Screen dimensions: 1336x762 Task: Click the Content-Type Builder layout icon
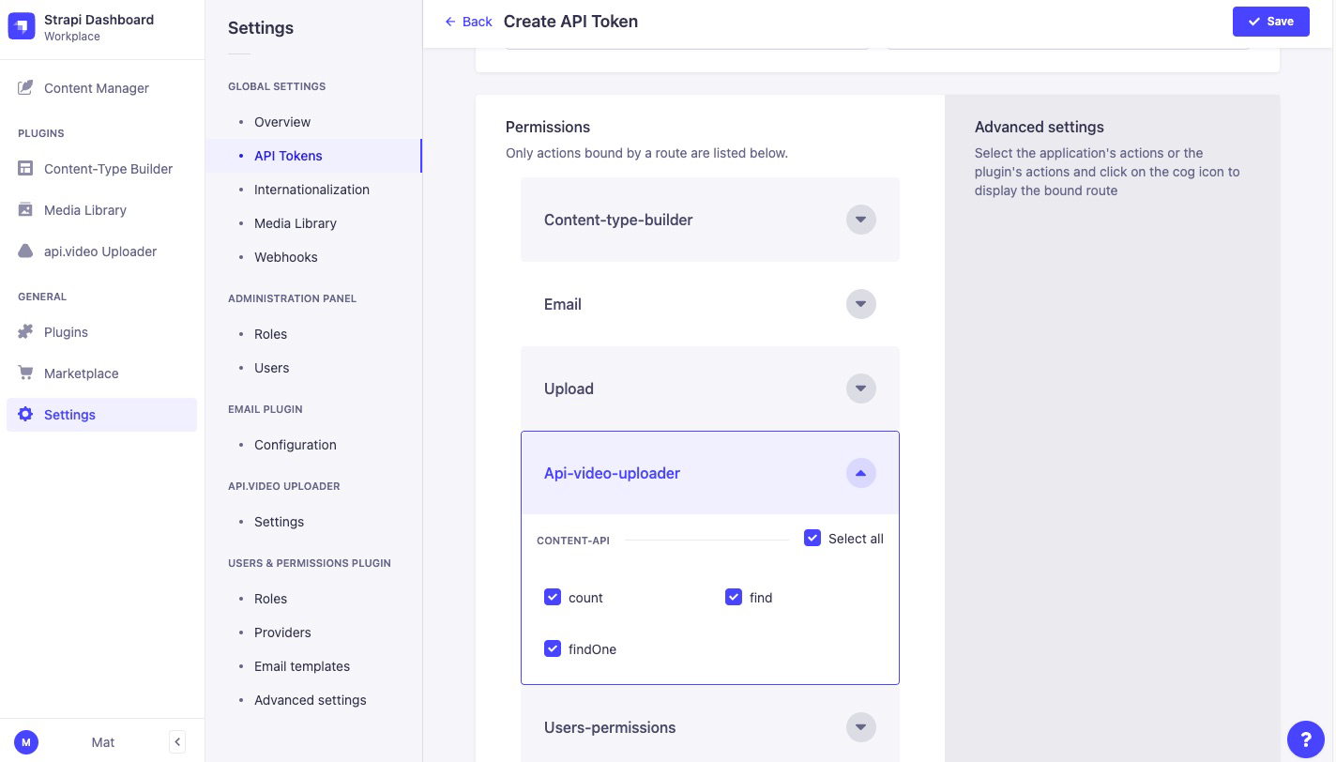pos(25,169)
